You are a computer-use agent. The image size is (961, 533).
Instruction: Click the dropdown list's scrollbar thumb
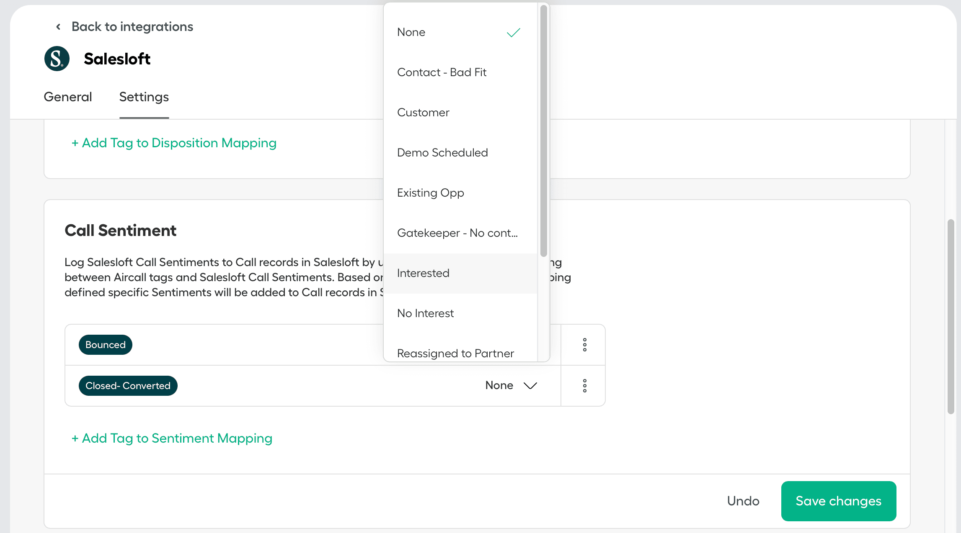point(543,130)
